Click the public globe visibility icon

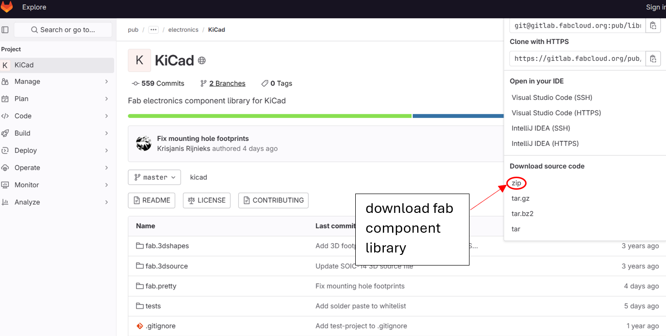pos(202,61)
